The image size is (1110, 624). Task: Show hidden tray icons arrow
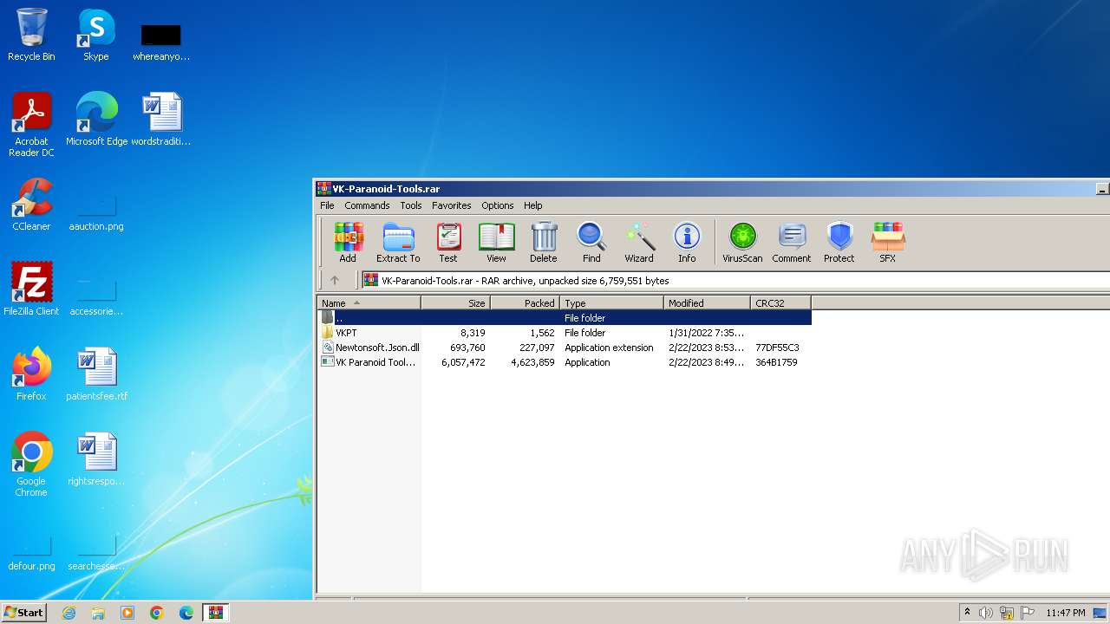[x=967, y=612]
